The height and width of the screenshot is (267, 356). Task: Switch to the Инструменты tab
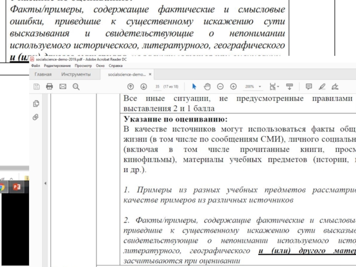tap(76, 74)
